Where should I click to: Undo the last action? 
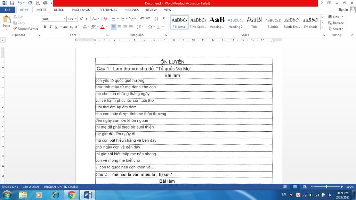[x=20, y=3]
